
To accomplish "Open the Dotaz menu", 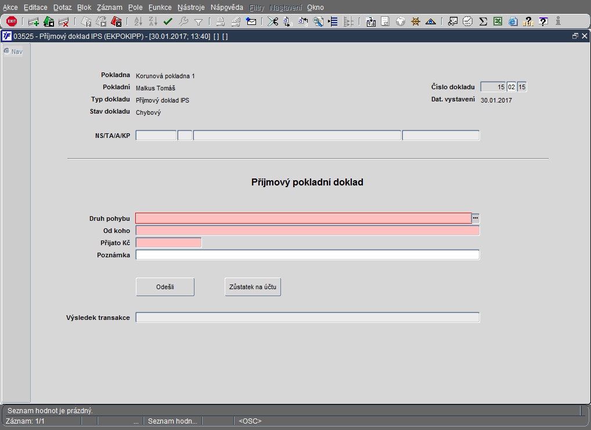I will point(62,7).
